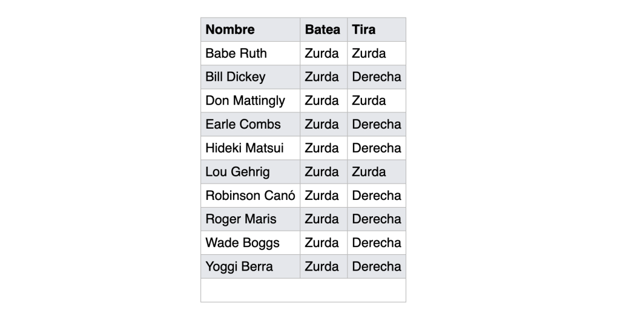Click the Yoggi Berra name cell
The width and height of the screenshot is (620, 317).
239,266
